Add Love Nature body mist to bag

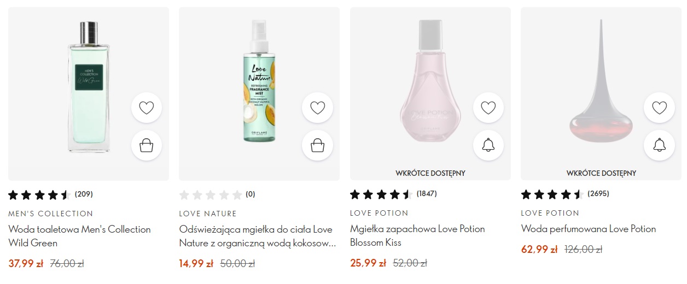pos(317,145)
